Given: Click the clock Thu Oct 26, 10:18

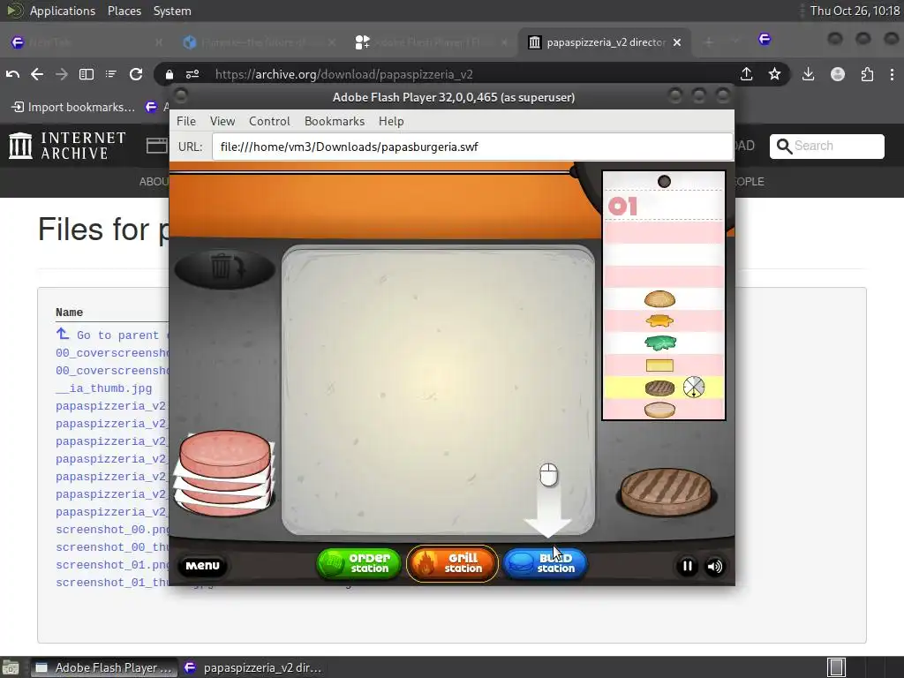Looking at the screenshot, I should pyautogui.click(x=855, y=11).
